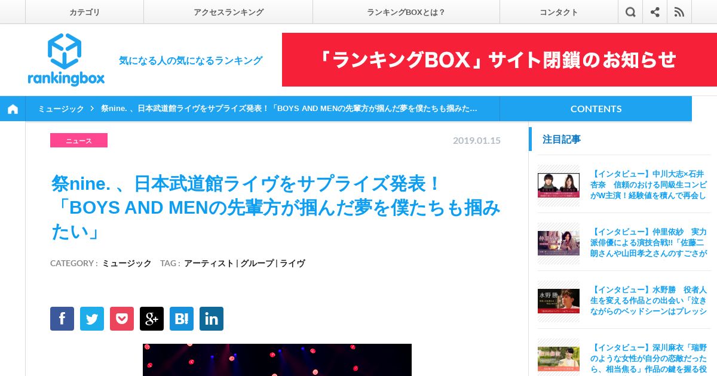Open the ライヴ tag
This screenshot has height=376, width=717.
(x=293, y=263)
